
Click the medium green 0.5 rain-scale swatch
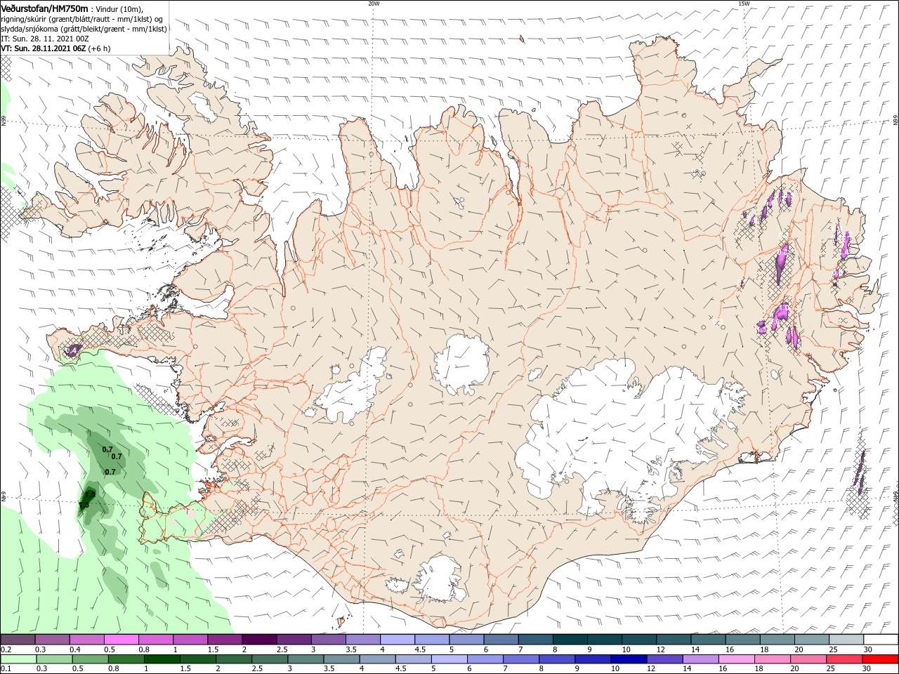(89, 659)
